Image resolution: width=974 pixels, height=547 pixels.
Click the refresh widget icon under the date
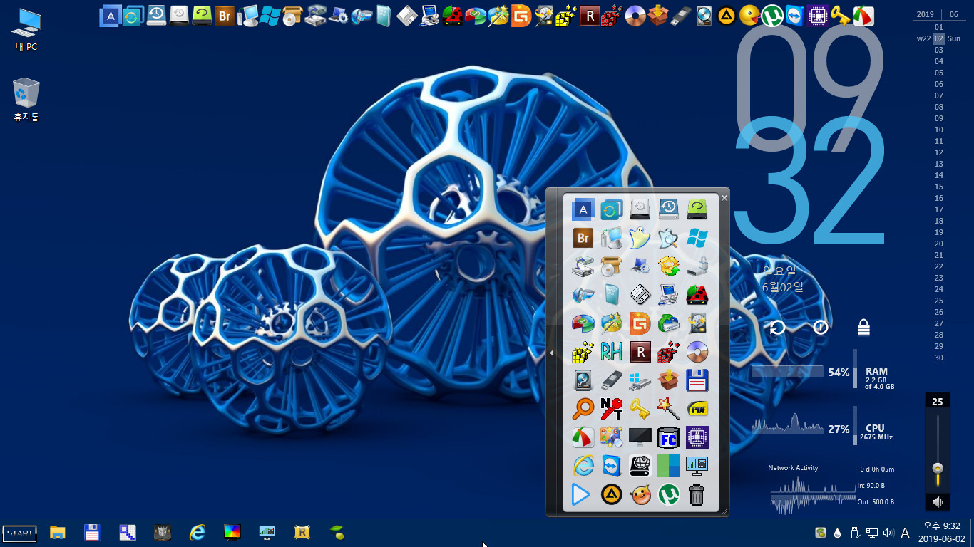(x=778, y=327)
